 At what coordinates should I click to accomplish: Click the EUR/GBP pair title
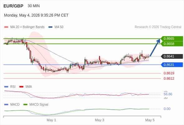pyautogui.click(x=13, y=6)
